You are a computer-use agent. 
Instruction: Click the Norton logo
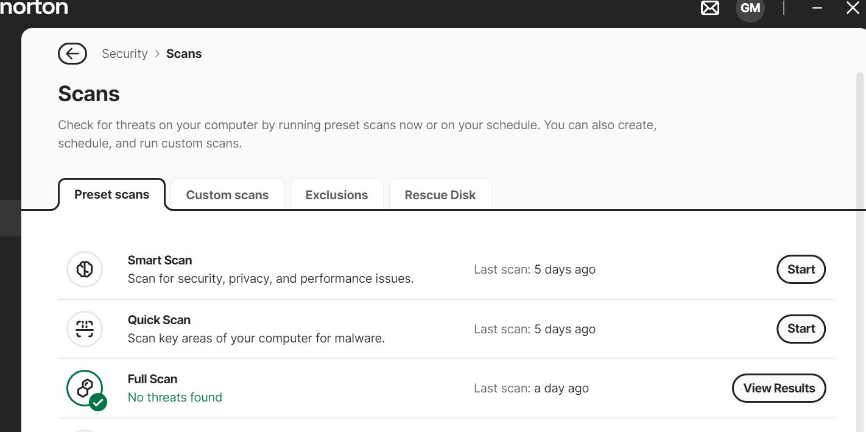pyautogui.click(x=34, y=8)
